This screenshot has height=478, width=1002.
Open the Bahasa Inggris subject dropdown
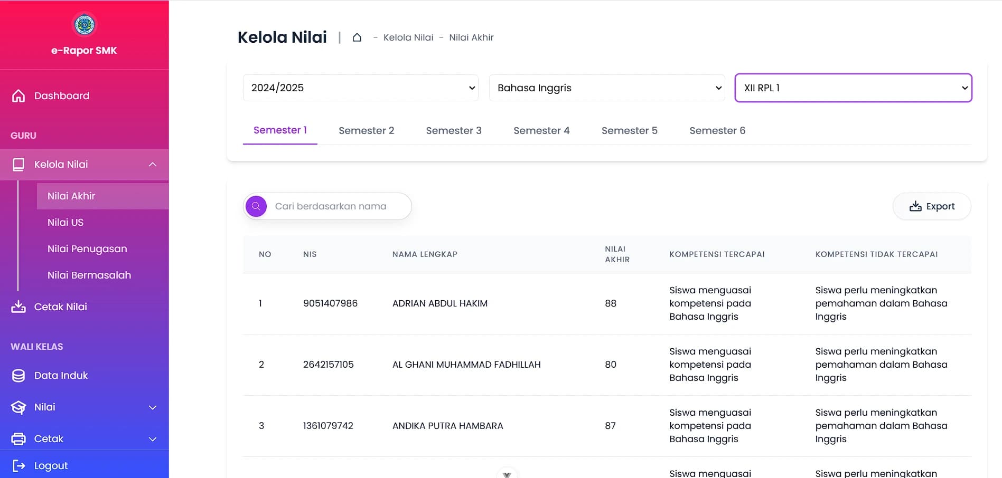[606, 88]
